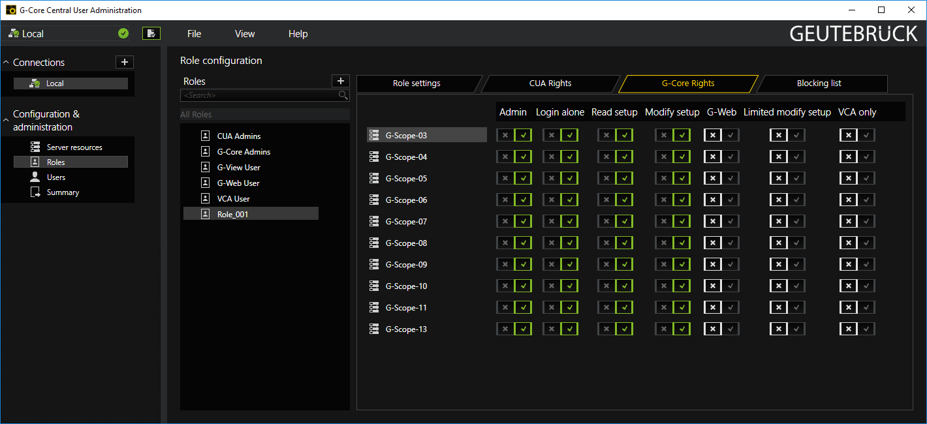Toggle Read setup right for G-Scope-11

[616, 307]
